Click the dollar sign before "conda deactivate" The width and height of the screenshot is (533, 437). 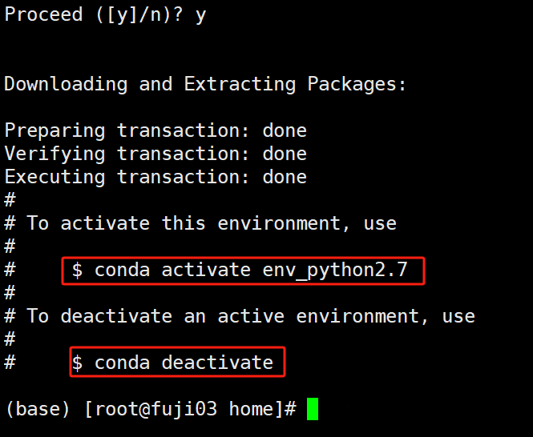77,363
